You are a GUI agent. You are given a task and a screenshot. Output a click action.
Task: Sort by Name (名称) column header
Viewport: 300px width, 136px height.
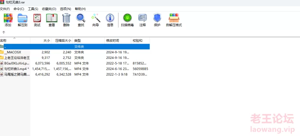click(15, 41)
